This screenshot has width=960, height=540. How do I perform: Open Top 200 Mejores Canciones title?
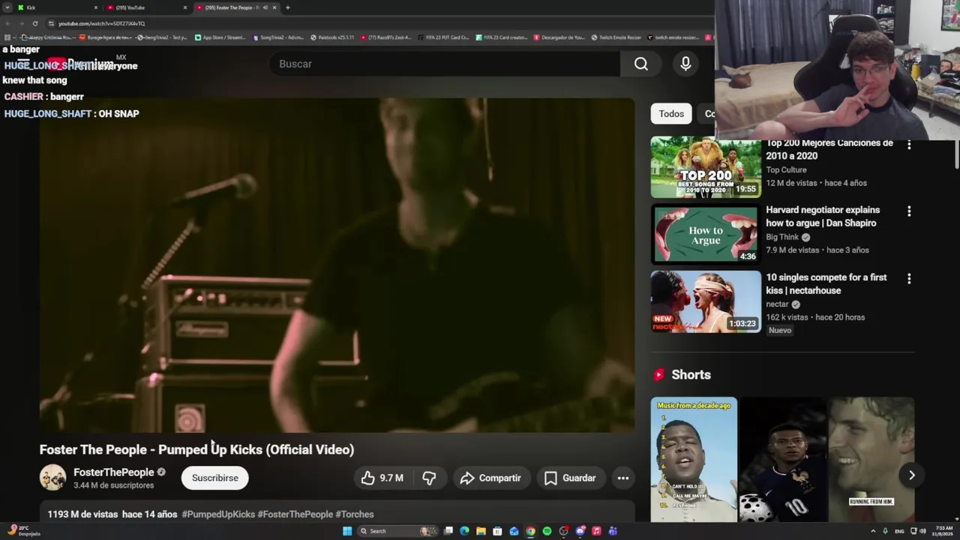click(x=829, y=149)
